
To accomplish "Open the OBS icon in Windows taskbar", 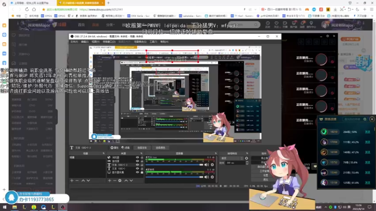I will 63,207.
